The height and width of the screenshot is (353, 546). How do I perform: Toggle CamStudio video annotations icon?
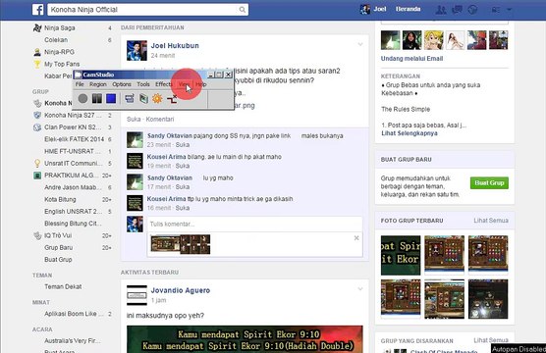[143, 98]
